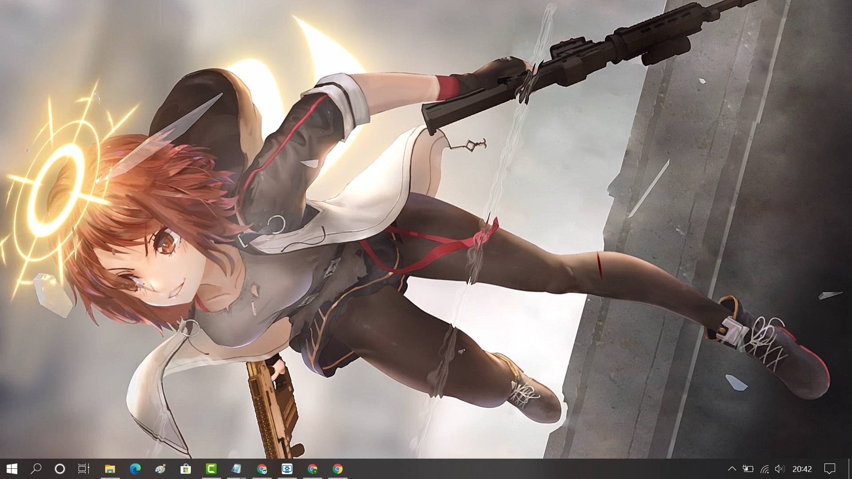Open the Wi-Fi network list
The image size is (852, 479).
tap(765, 469)
